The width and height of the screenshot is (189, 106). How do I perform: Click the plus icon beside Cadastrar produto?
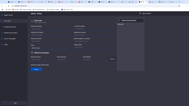pos(2,27)
